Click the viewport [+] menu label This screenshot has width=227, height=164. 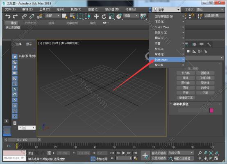click(40, 43)
